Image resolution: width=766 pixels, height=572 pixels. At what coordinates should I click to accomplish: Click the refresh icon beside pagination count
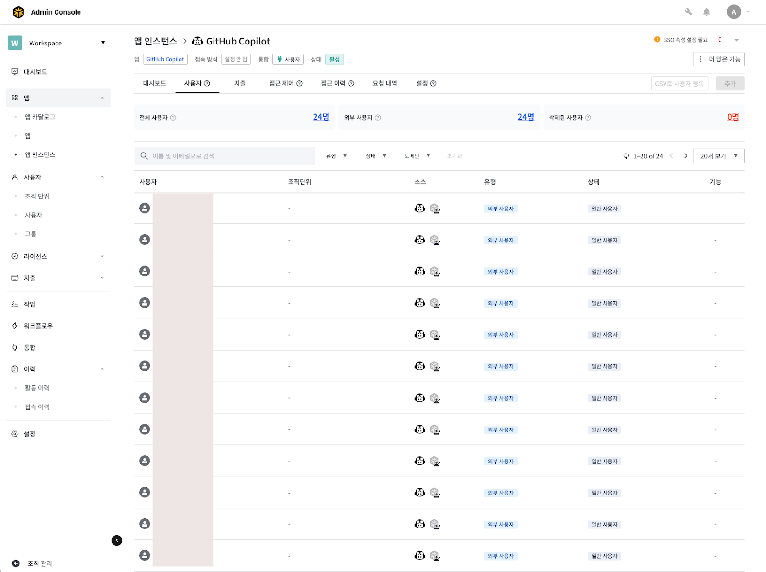626,156
